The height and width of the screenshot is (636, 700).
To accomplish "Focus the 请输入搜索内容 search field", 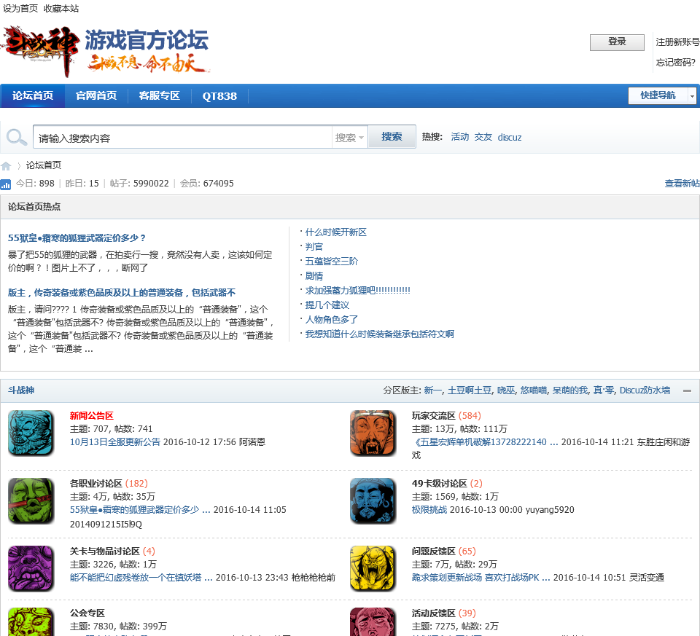I will pos(182,138).
